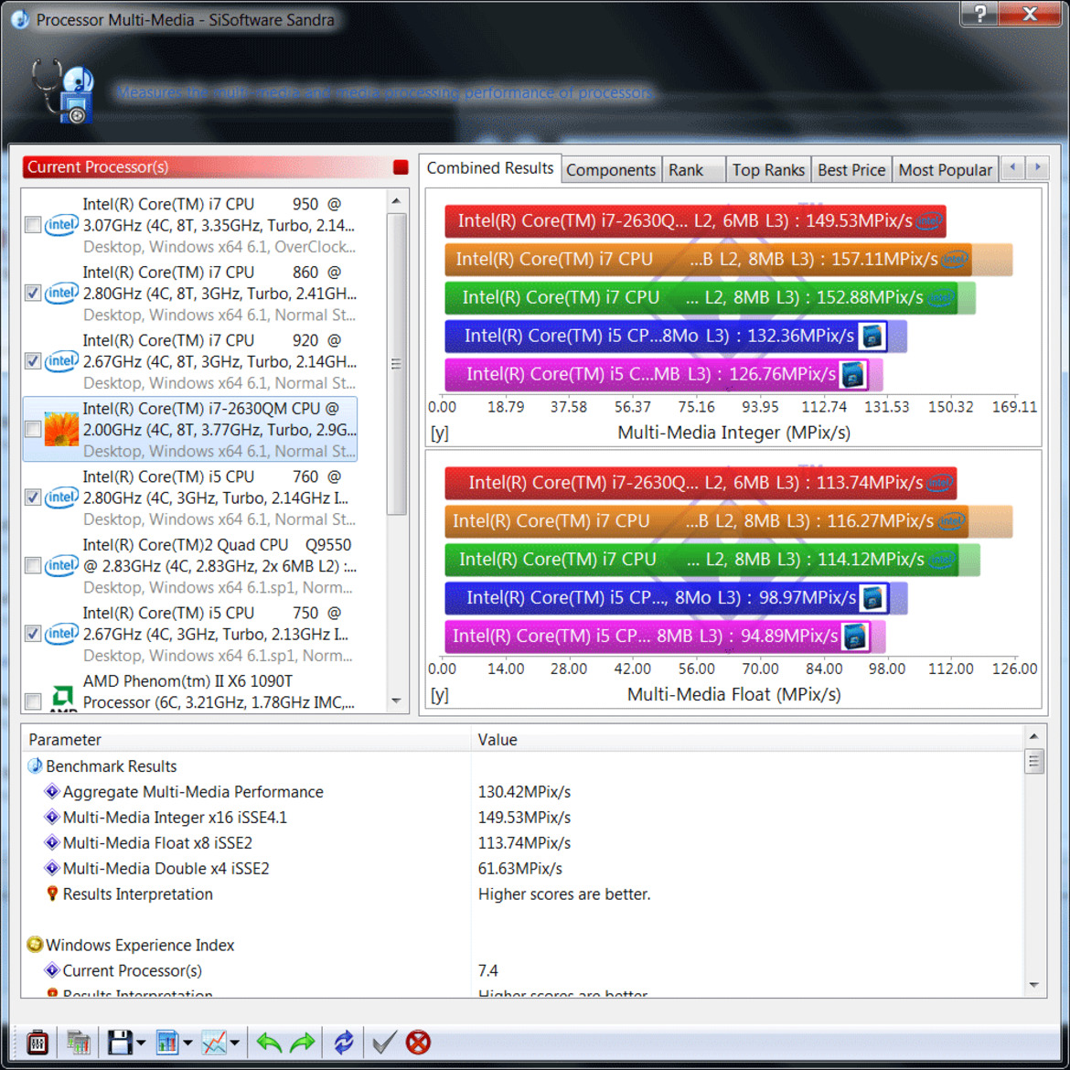Uncheck the Intel Core i7 860 checkbox

pos(33,294)
